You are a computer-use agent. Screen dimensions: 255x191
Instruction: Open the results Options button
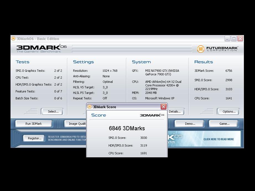pos(228,112)
